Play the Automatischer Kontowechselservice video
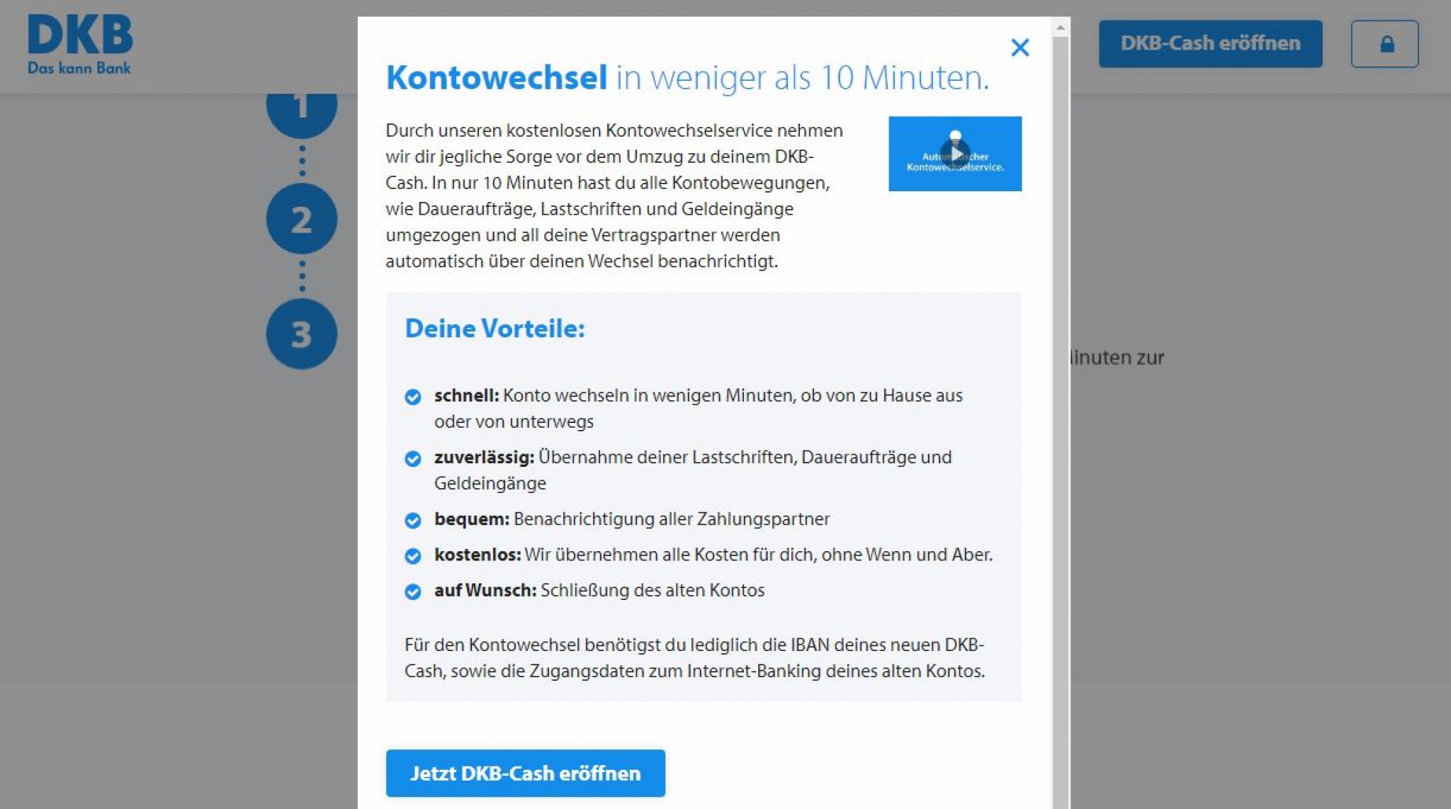The width and height of the screenshot is (1451, 809). pyautogui.click(x=955, y=154)
